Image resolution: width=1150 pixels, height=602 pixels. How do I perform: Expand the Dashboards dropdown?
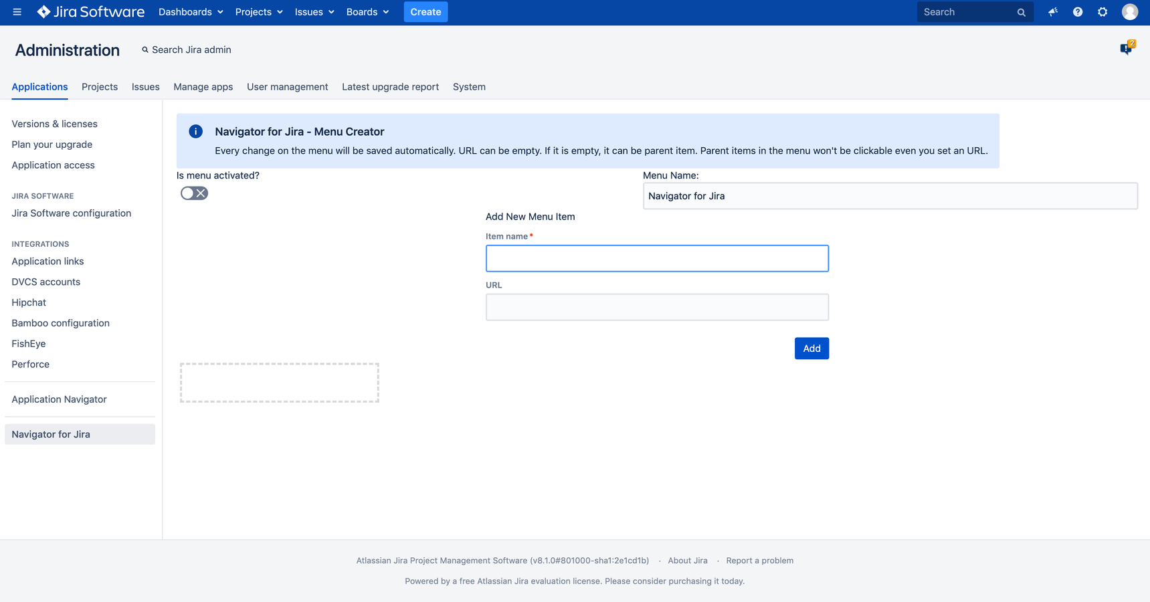point(191,12)
